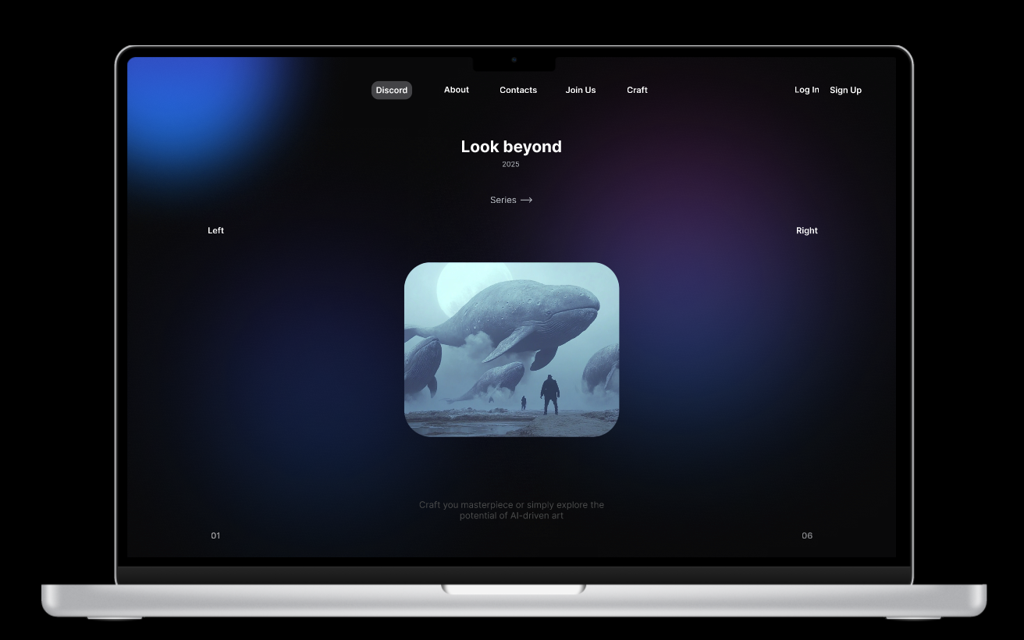Open the Contacts section

[x=518, y=90]
